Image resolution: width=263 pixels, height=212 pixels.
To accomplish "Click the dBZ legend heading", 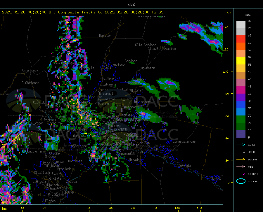I will click(248, 15).
